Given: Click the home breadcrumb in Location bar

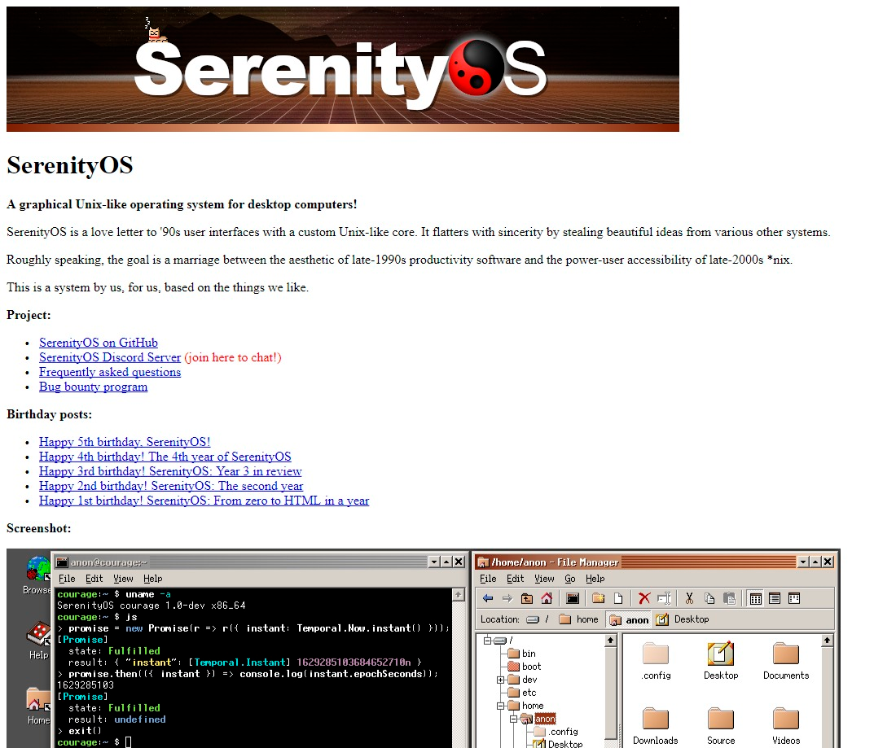Looking at the screenshot, I should click(579, 619).
